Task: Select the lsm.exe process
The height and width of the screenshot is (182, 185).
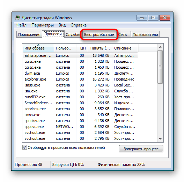Action: click(80, 91)
